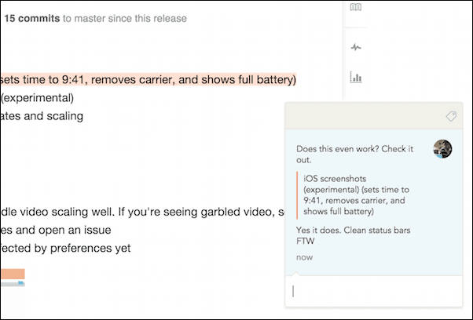Click the quoted 'iOS screenshots' excerpt
Viewport: 473px width, 320px height.
(356, 195)
